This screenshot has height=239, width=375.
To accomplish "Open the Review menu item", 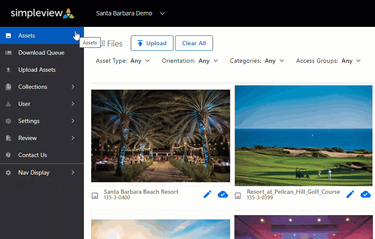I will [x=42, y=138].
